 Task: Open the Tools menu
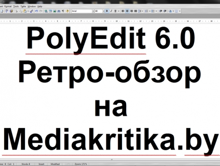[16, 7]
